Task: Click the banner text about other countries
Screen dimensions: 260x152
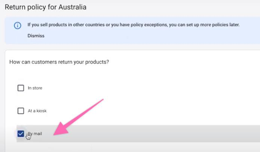Action: [133, 25]
